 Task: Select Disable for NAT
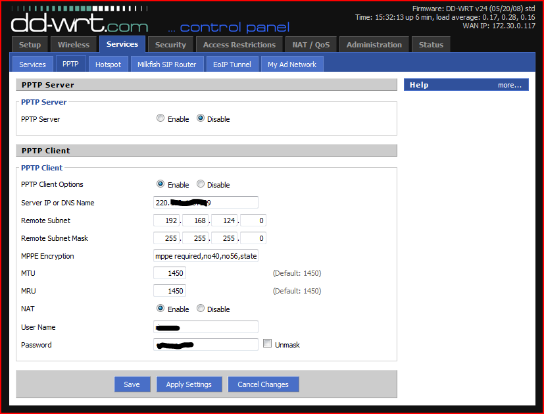(201, 308)
